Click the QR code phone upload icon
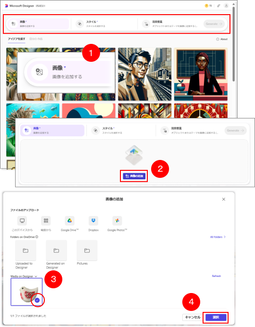 click(46, 221)
